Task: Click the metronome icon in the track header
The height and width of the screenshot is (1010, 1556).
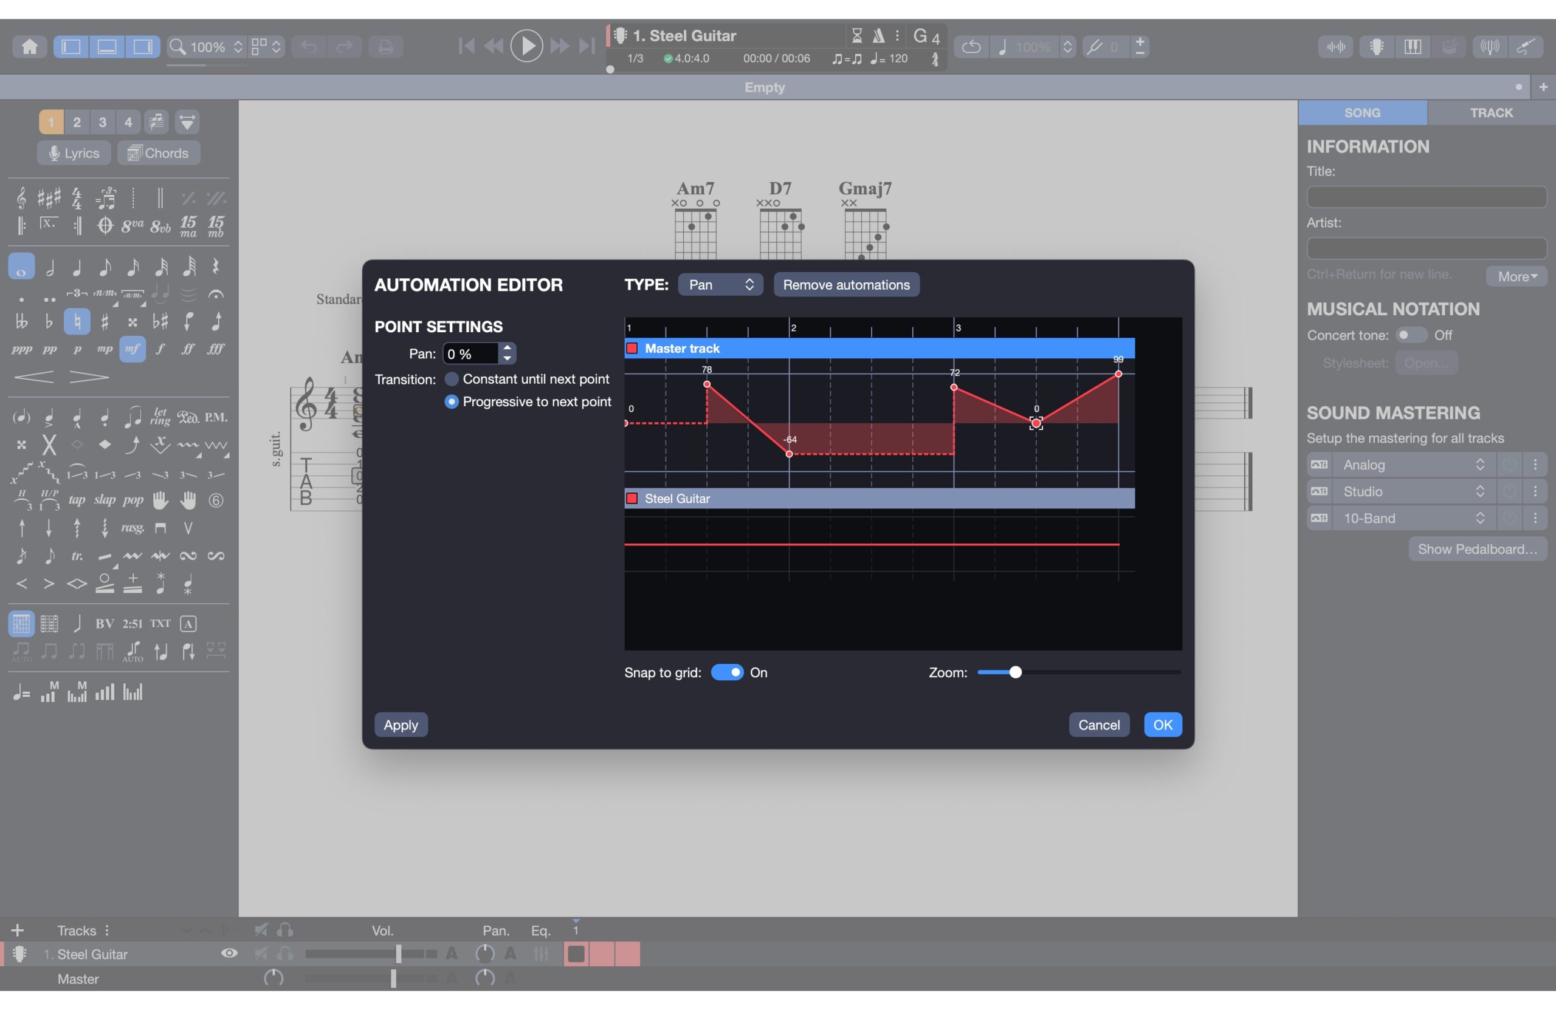Action: tap(879, 36)
